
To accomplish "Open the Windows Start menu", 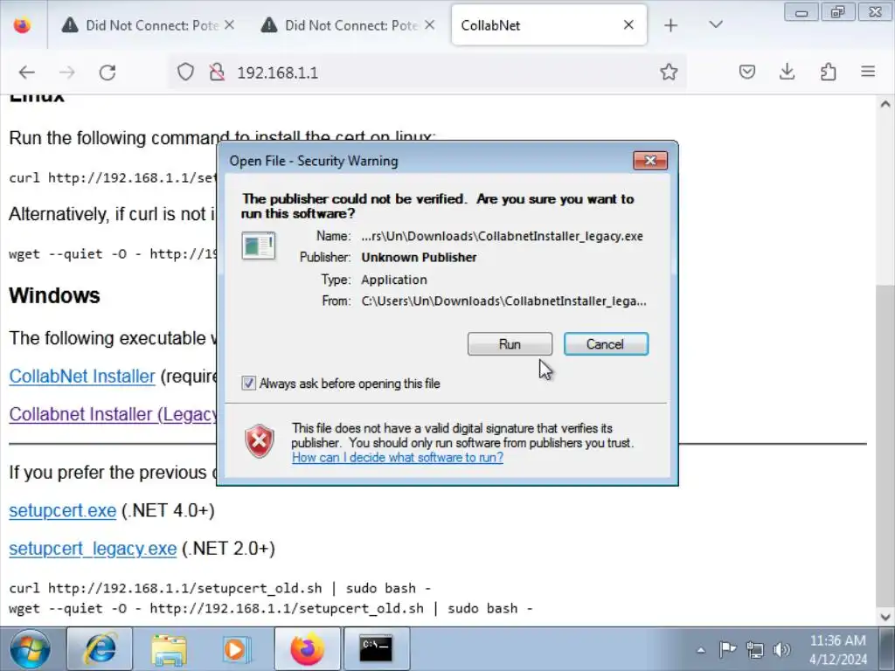I will click(x=30, y=649).
